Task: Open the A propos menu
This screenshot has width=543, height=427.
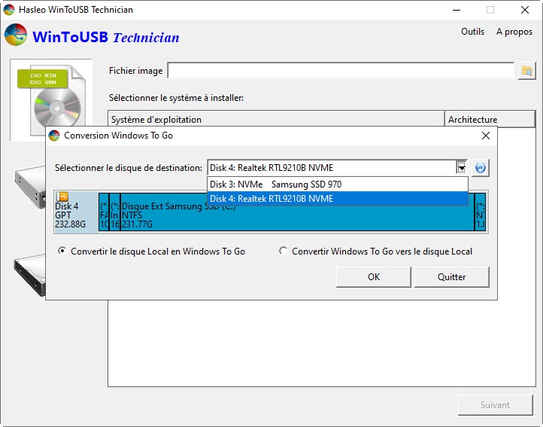Action: (x=514, y=32)
